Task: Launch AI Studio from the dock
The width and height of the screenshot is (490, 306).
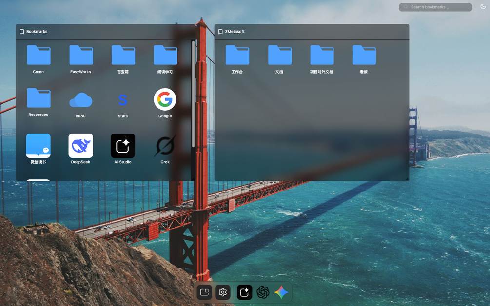Action: point(244,292)
